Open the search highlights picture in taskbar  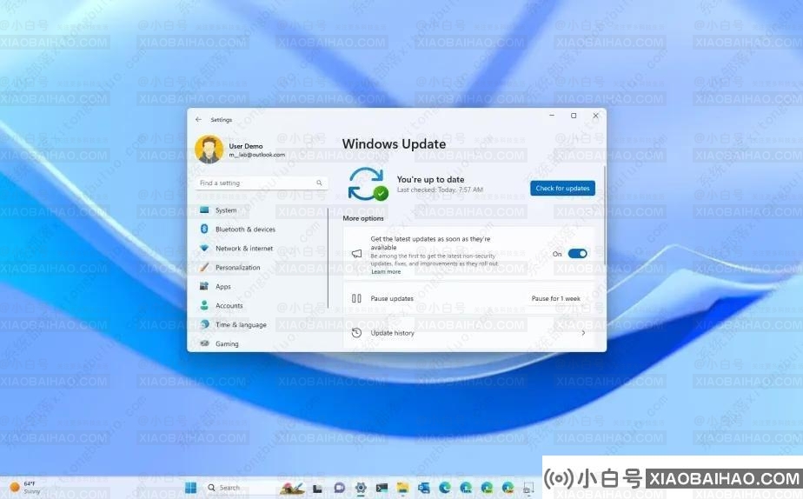[x=292, y=489]
